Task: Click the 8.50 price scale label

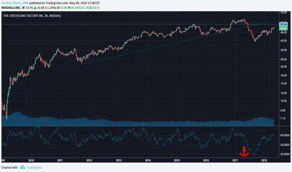Action: tap(283, 110)
